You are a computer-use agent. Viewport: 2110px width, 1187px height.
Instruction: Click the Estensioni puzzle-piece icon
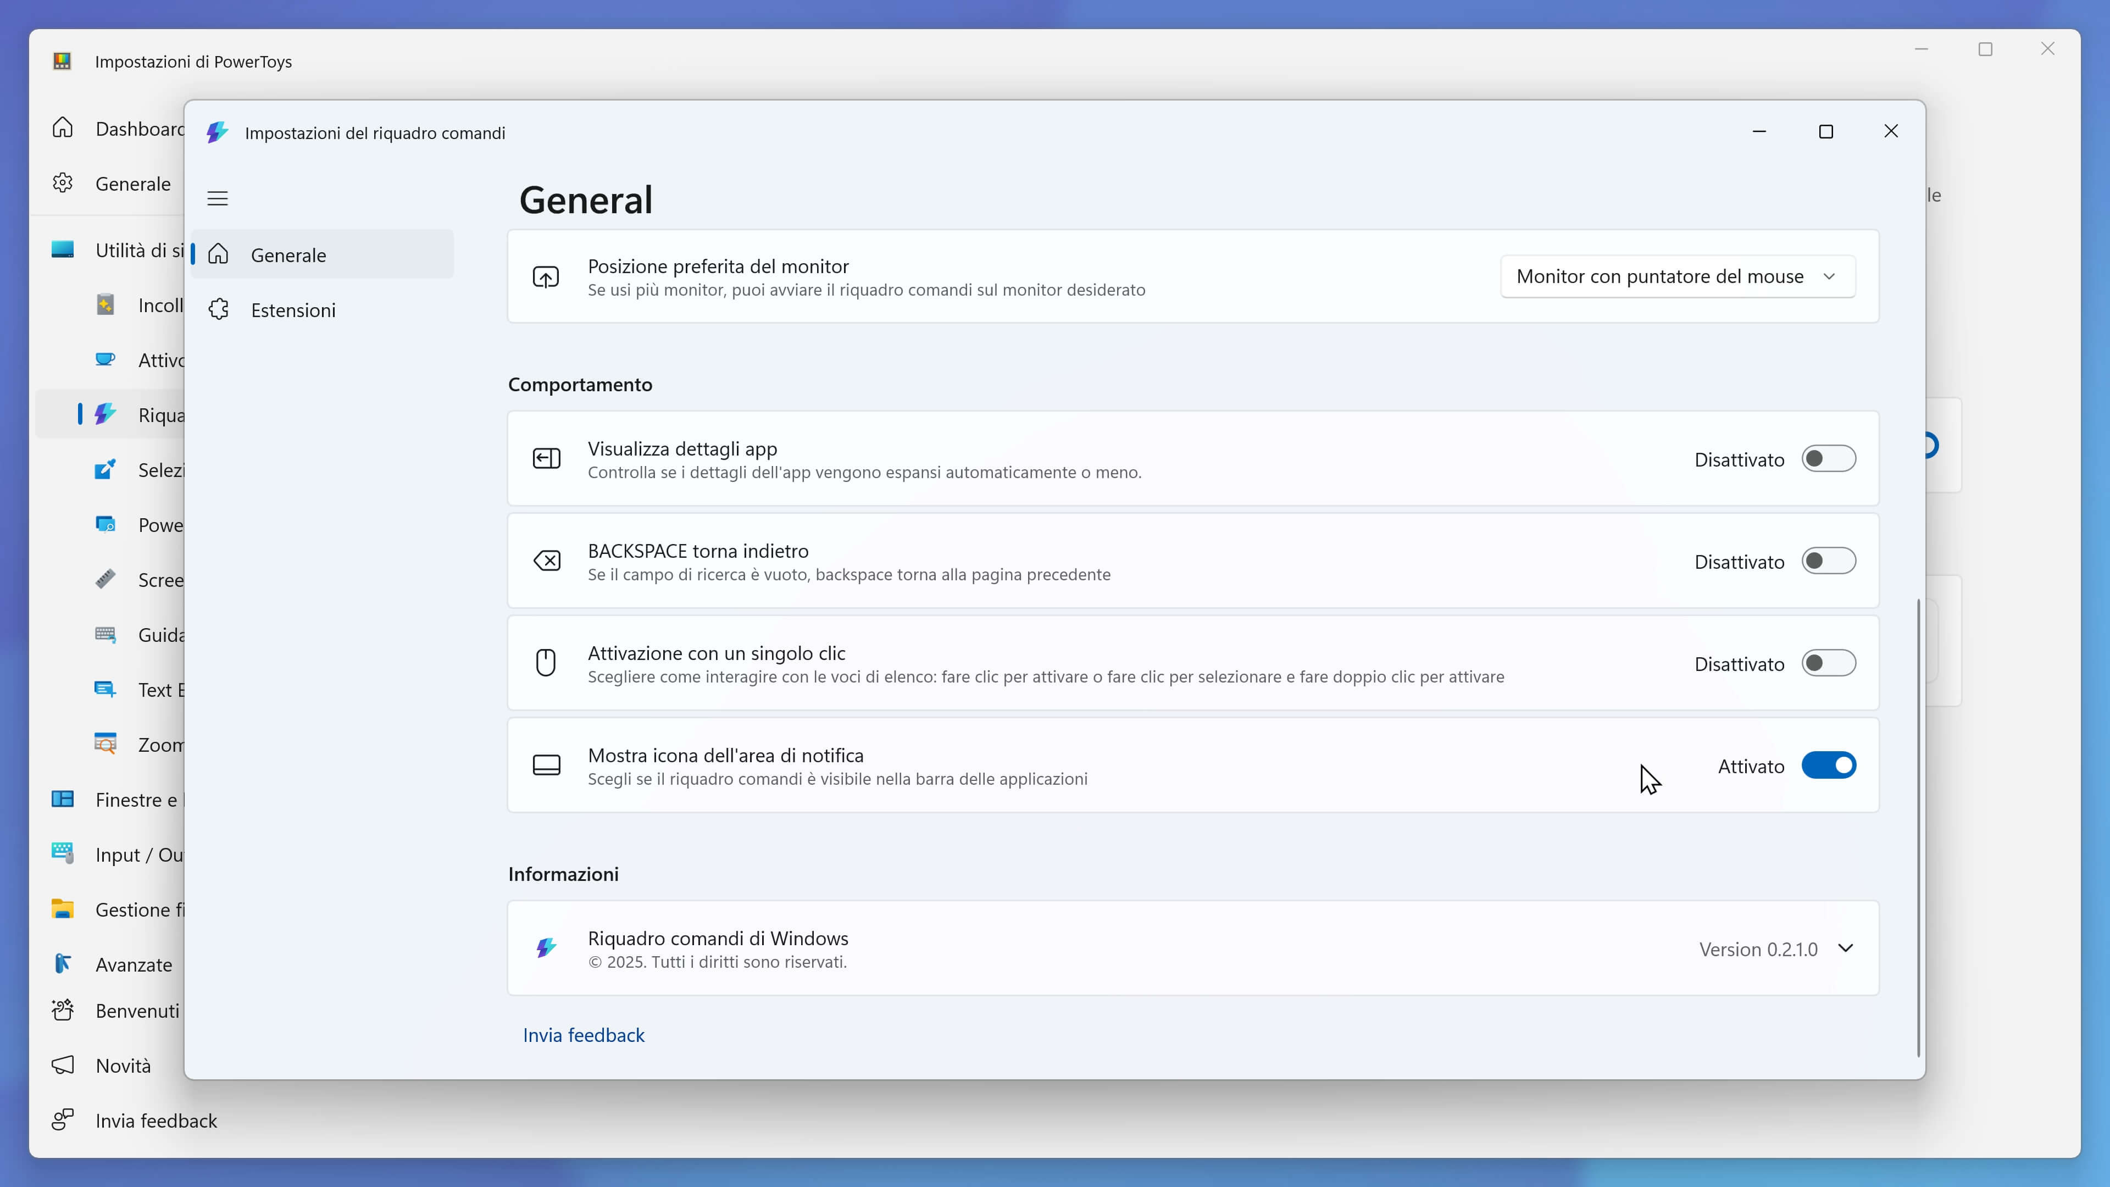(219, 309)
